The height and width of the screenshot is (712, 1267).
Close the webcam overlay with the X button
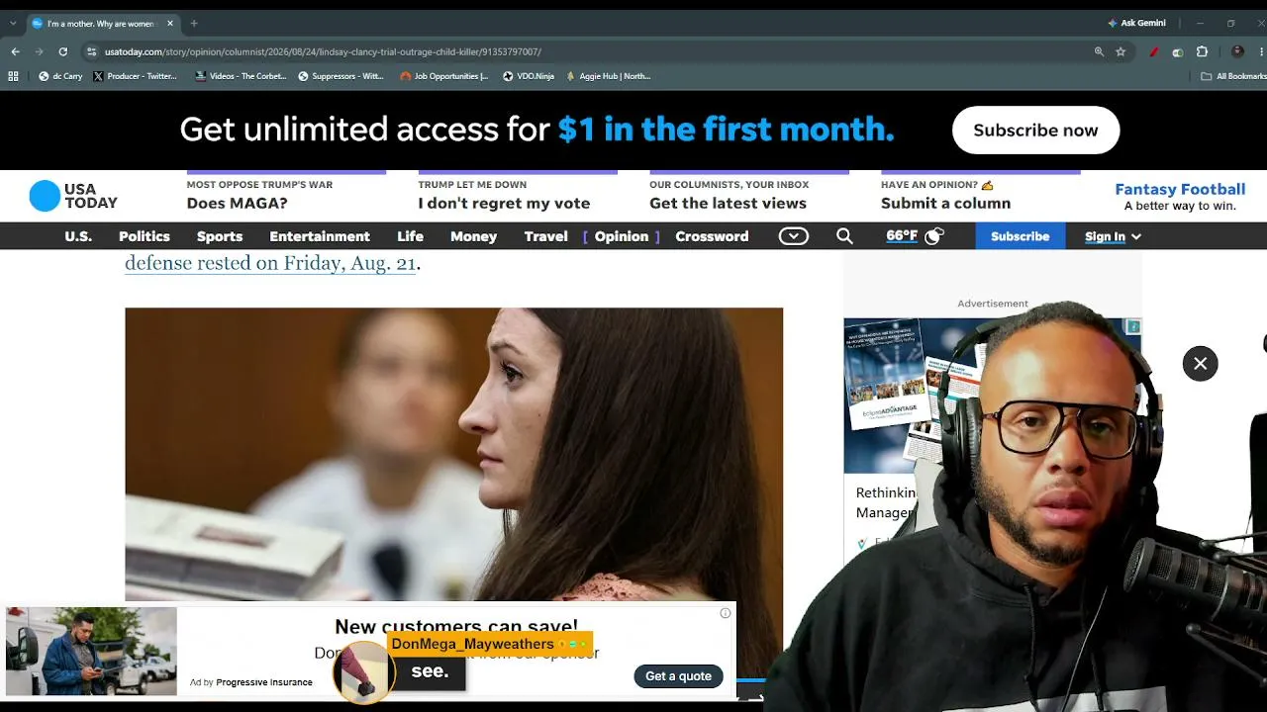pos(1200,364)
